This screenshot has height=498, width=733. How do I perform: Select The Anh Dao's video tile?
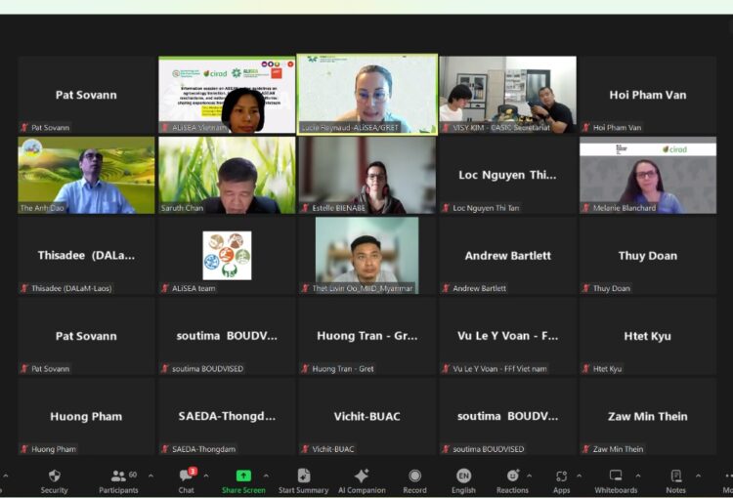[x=86, y=175]
